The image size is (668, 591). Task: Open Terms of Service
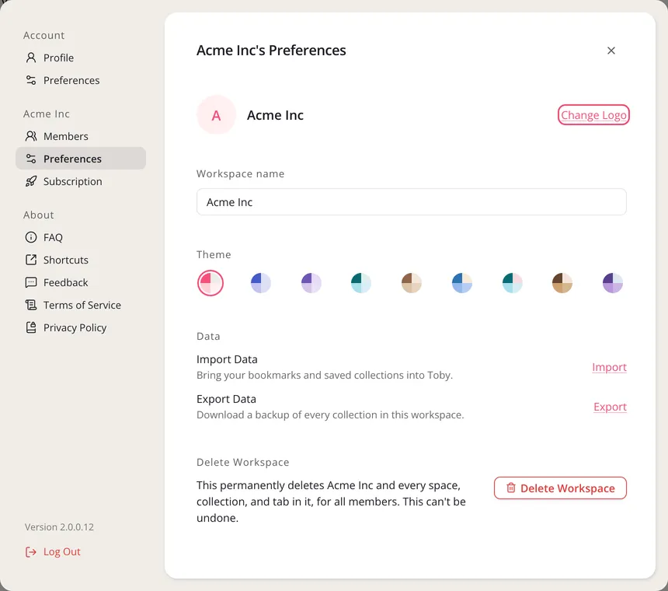[81, 305]
